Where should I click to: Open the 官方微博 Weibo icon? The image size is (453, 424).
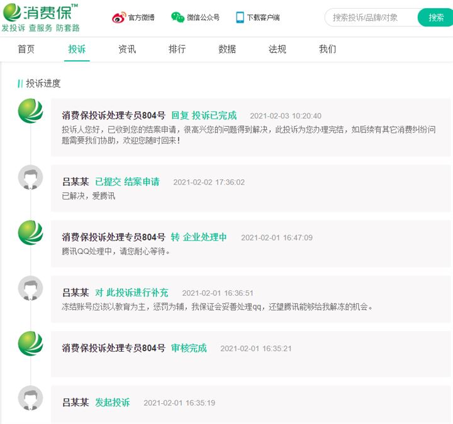point(119,18)
